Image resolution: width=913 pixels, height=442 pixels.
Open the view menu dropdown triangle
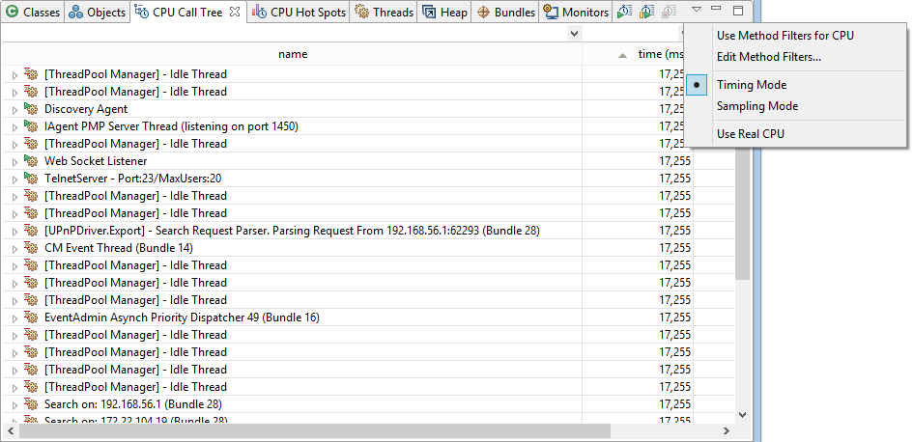coord(697,11)
